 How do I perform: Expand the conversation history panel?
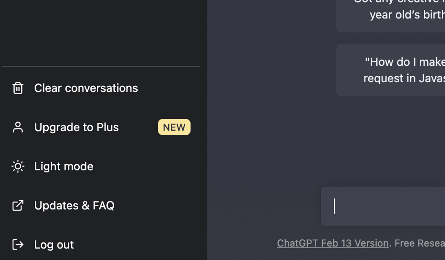point(101,33)
